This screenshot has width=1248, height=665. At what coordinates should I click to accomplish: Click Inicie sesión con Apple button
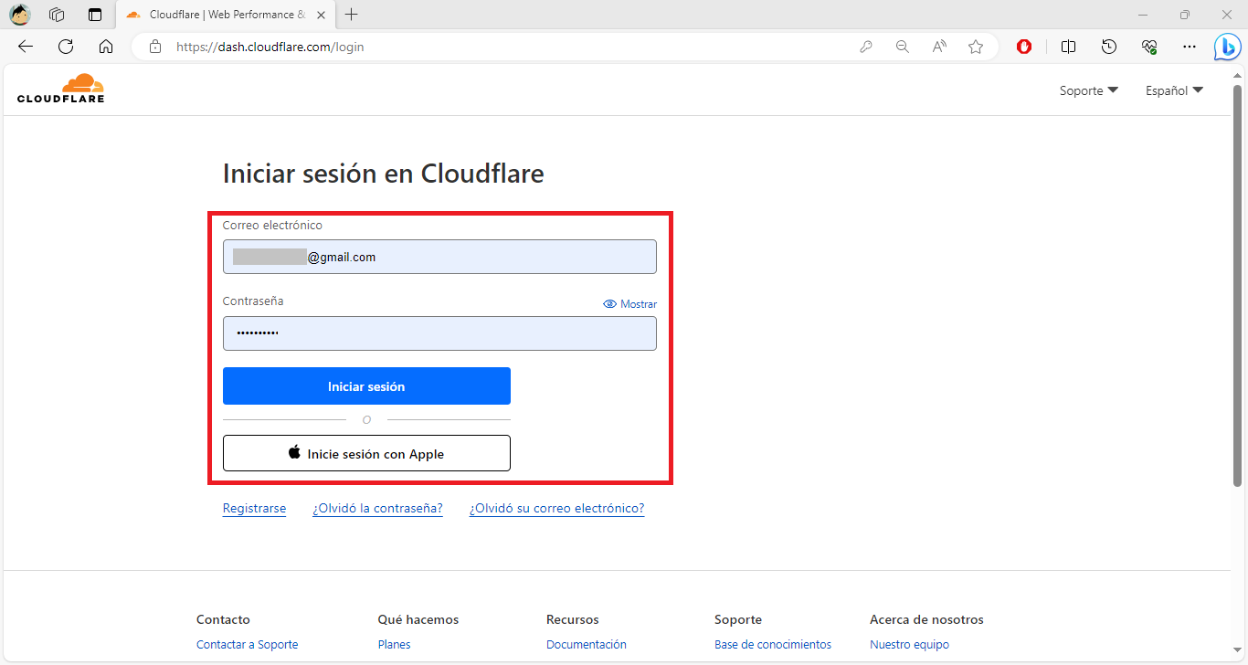point(366,453)
